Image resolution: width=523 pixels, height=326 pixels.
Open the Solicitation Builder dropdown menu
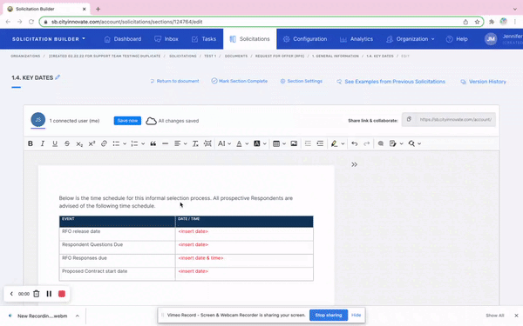click(x=49, y=39)
